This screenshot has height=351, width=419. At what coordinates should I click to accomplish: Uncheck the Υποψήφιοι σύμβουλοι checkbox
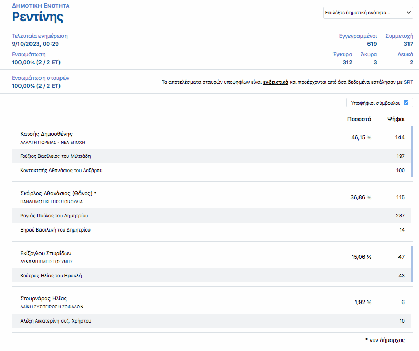tap(406, 103)
